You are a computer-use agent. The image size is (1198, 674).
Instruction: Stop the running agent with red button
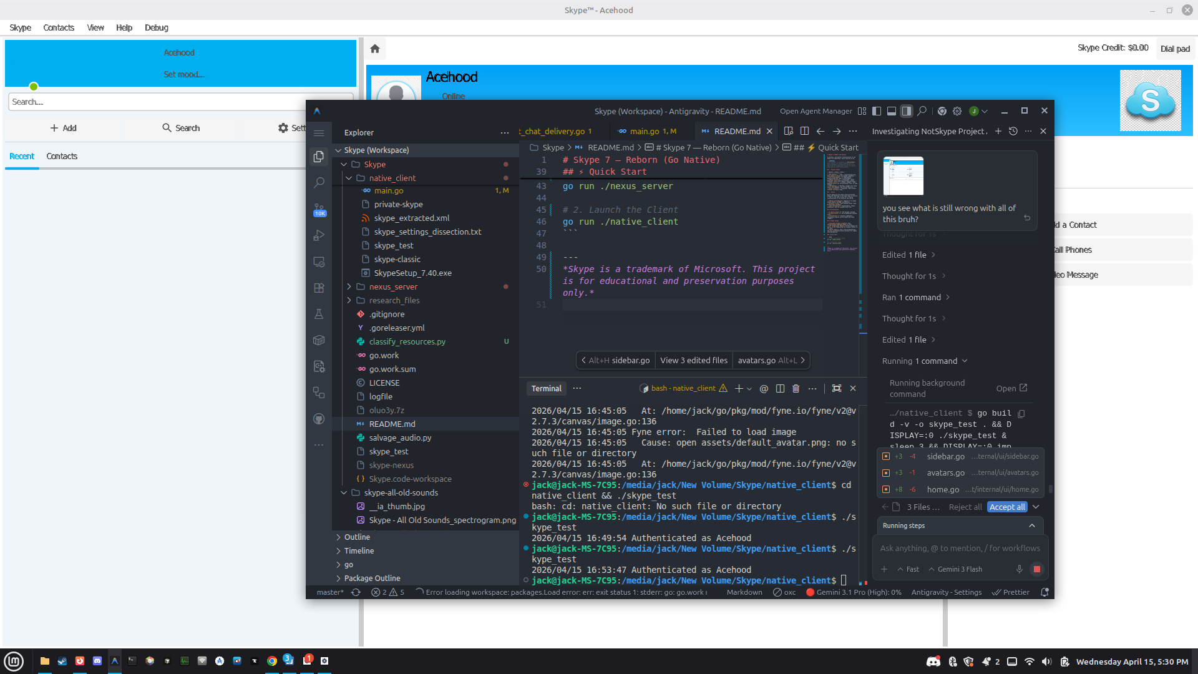coord(1036,569)
